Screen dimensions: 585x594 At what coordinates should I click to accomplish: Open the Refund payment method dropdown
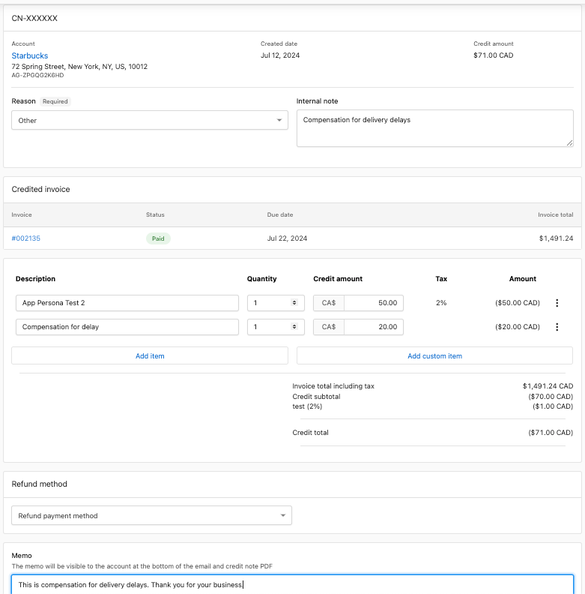[152, 515]
